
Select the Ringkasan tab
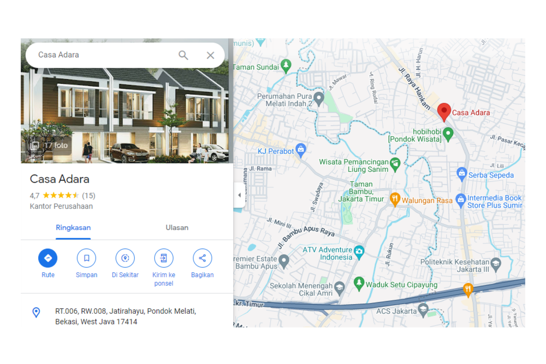73,228
